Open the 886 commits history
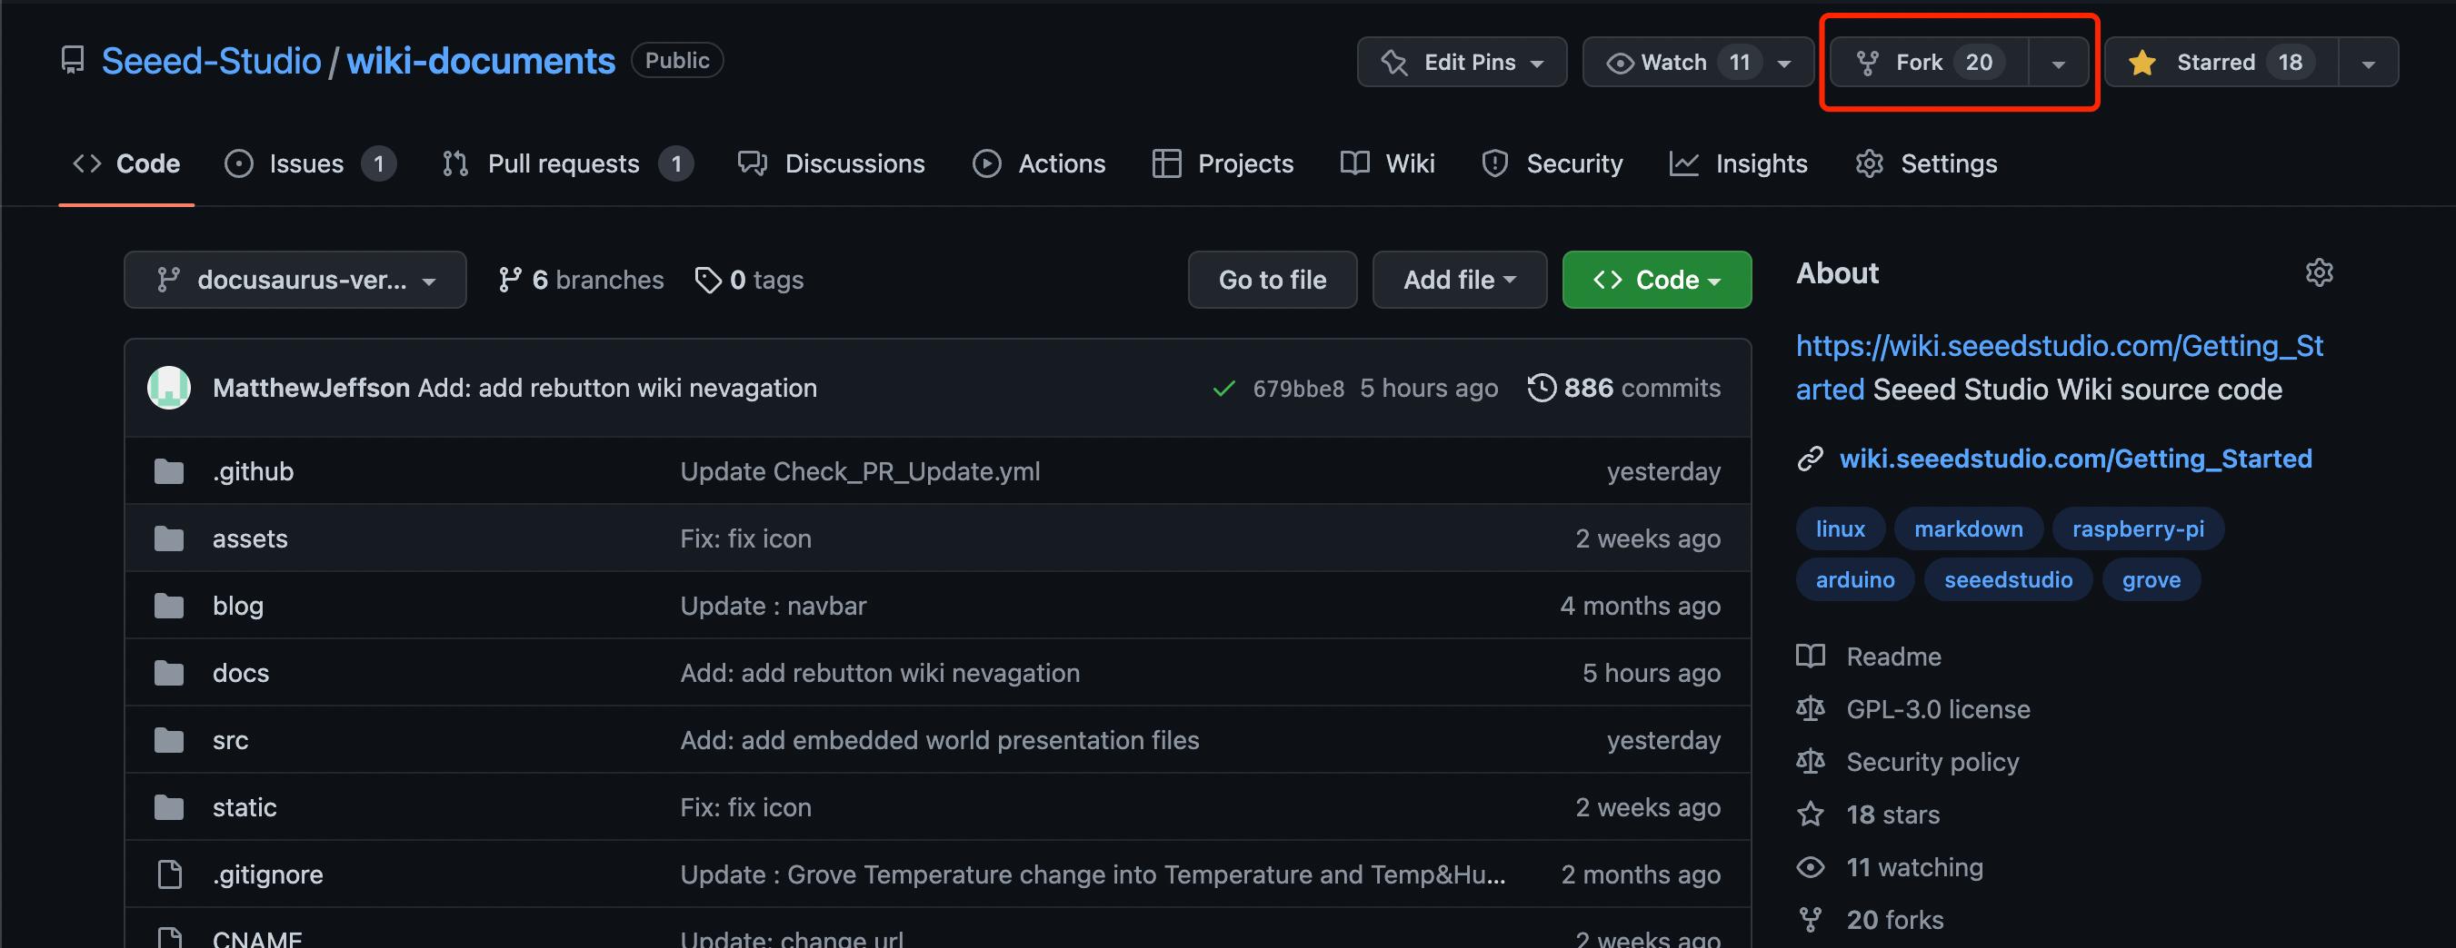Image resolution: width=2456 pixels, height=948 pixels. click(1623, 388)
